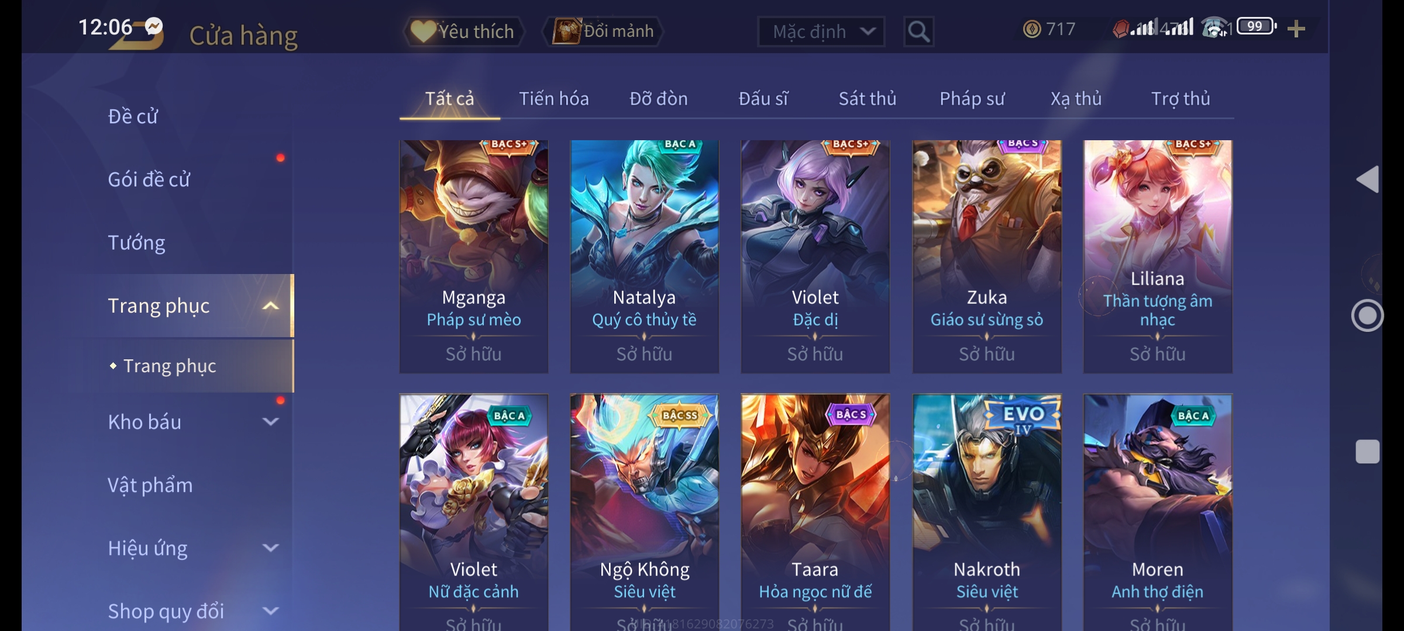Tap the gold coin balance 717

point(1049,29)
